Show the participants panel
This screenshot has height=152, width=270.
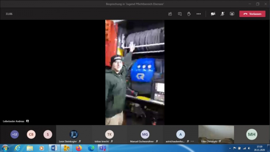point(170,14)
